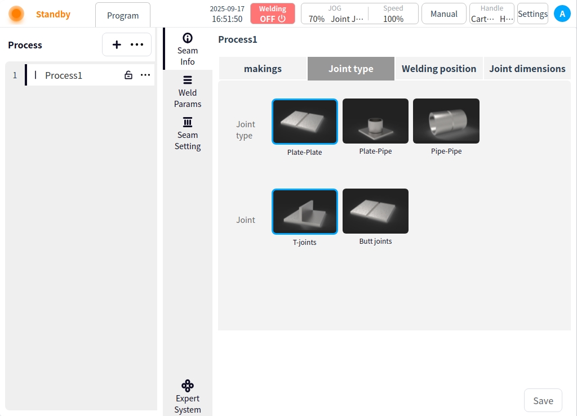577x416 pixels.
Task: Open the Seam Info panel
Action: point(188,49)
